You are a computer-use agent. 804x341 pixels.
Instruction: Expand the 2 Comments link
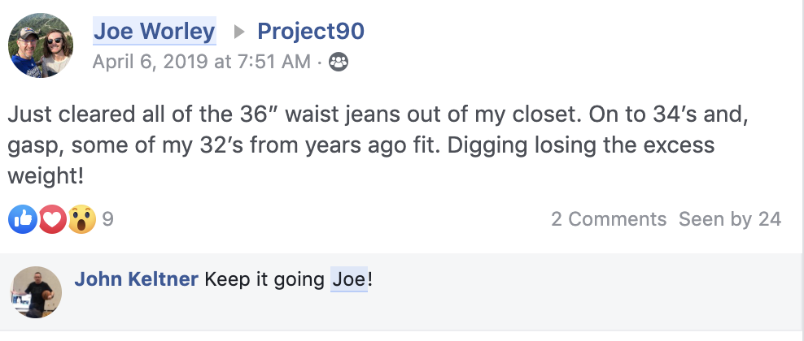609,218
